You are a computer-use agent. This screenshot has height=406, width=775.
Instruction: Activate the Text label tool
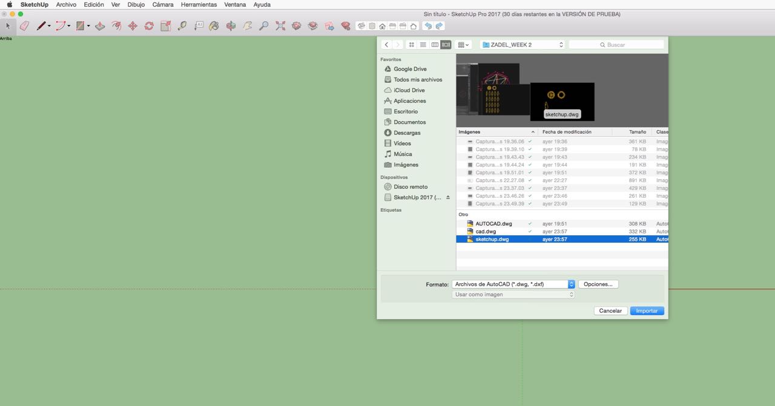(x=199, y=26)
